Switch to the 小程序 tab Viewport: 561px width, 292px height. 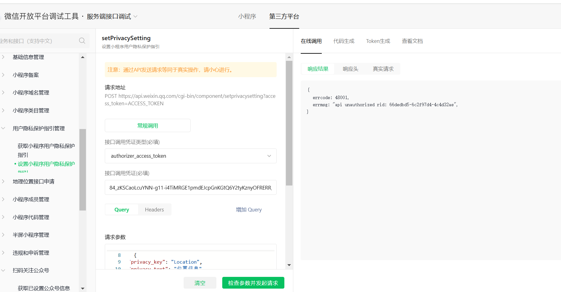[x=247, y=16]
